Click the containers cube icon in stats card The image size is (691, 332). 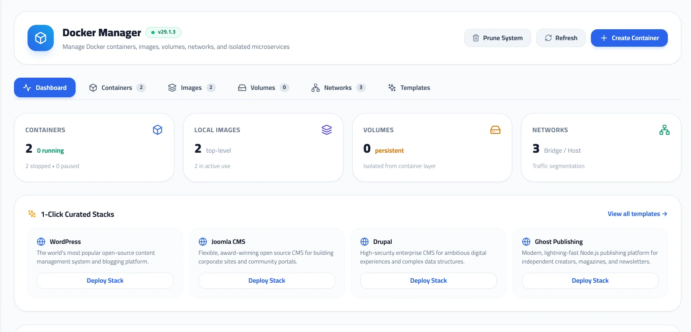pos(158,130)
